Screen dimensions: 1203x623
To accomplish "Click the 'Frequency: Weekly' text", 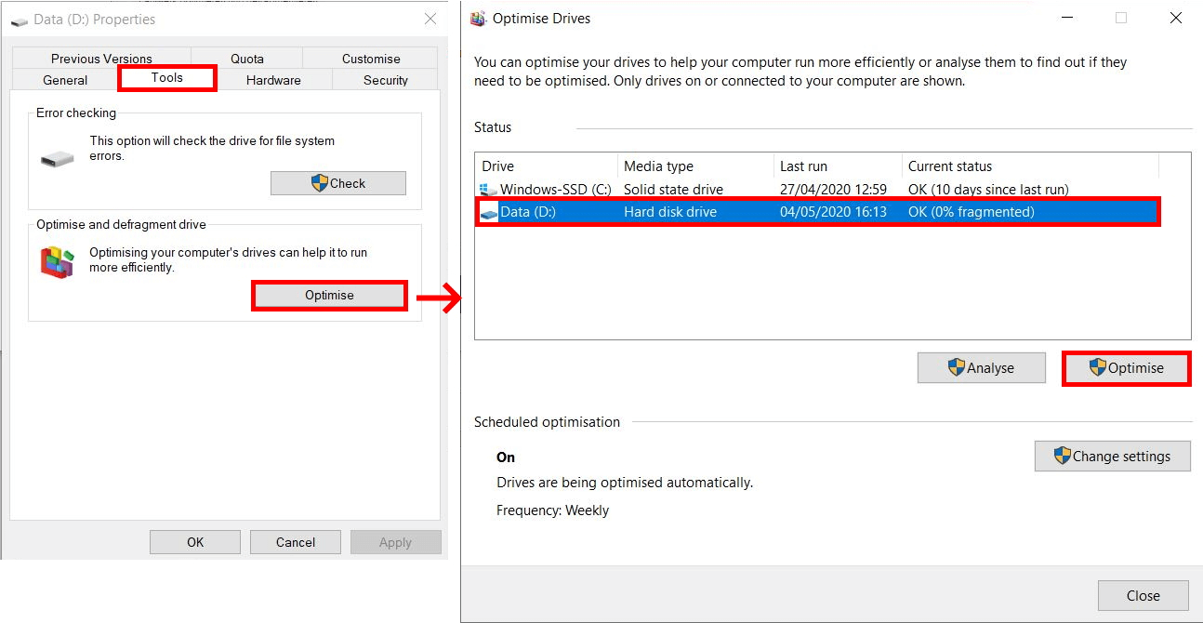I will [x=553, y=510].
